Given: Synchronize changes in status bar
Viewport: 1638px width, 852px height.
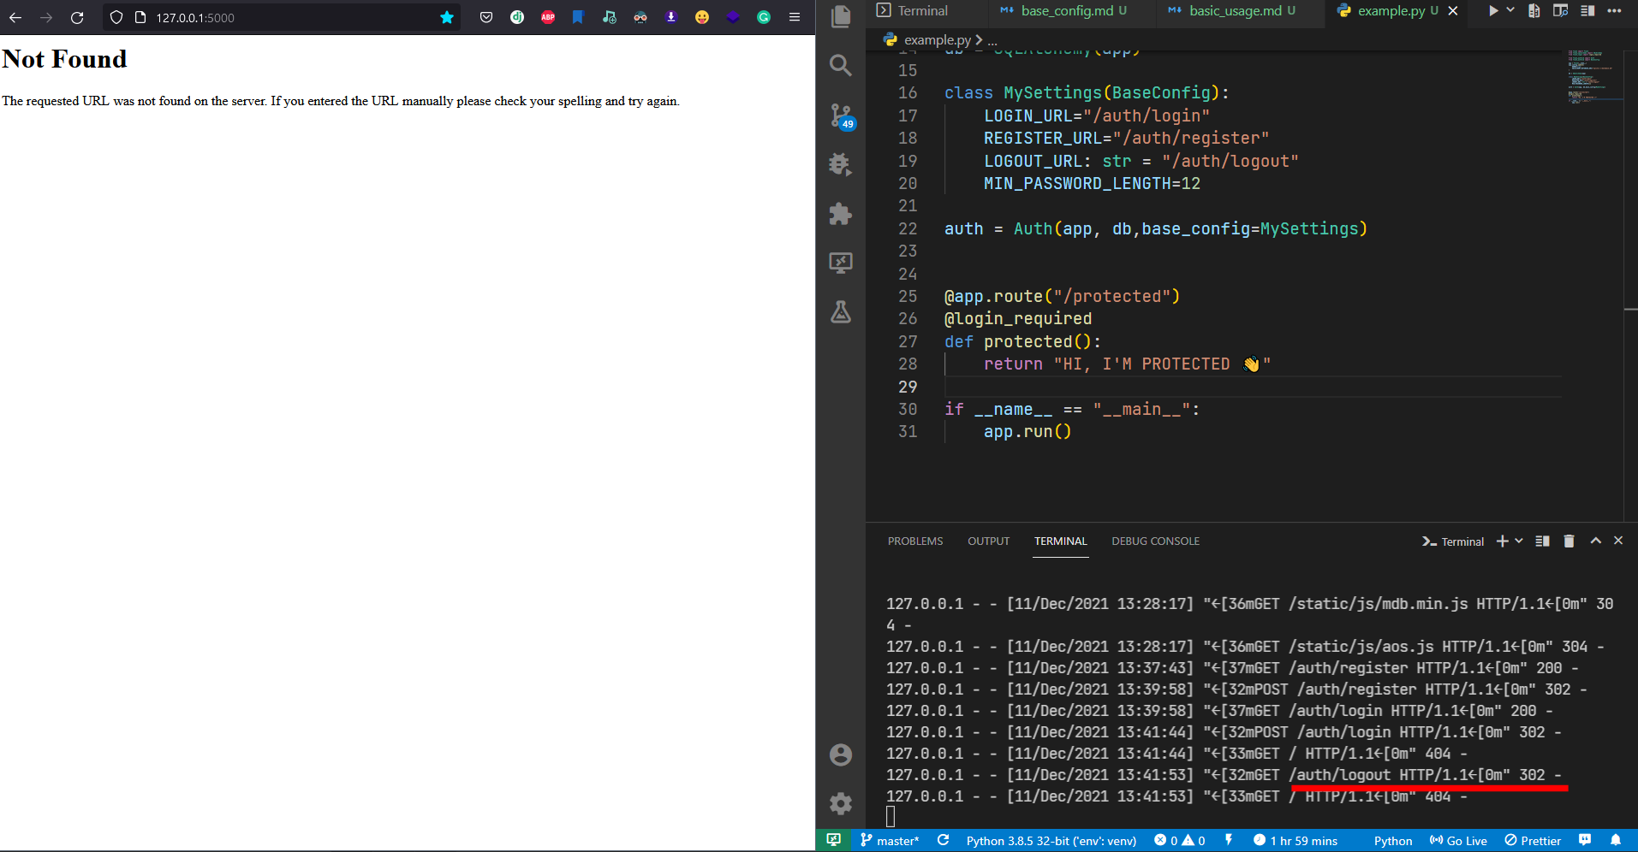Looking at the screenshot, I should (x=944, y=841).
